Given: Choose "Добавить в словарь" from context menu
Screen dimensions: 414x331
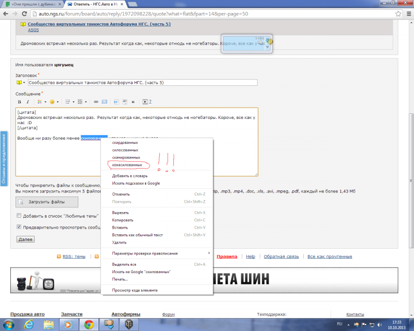Looking at the screenshot, I should [x=130, y=176].
